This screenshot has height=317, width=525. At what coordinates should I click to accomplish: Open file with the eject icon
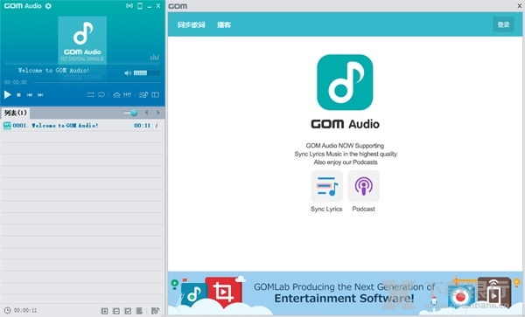(116, 95)
